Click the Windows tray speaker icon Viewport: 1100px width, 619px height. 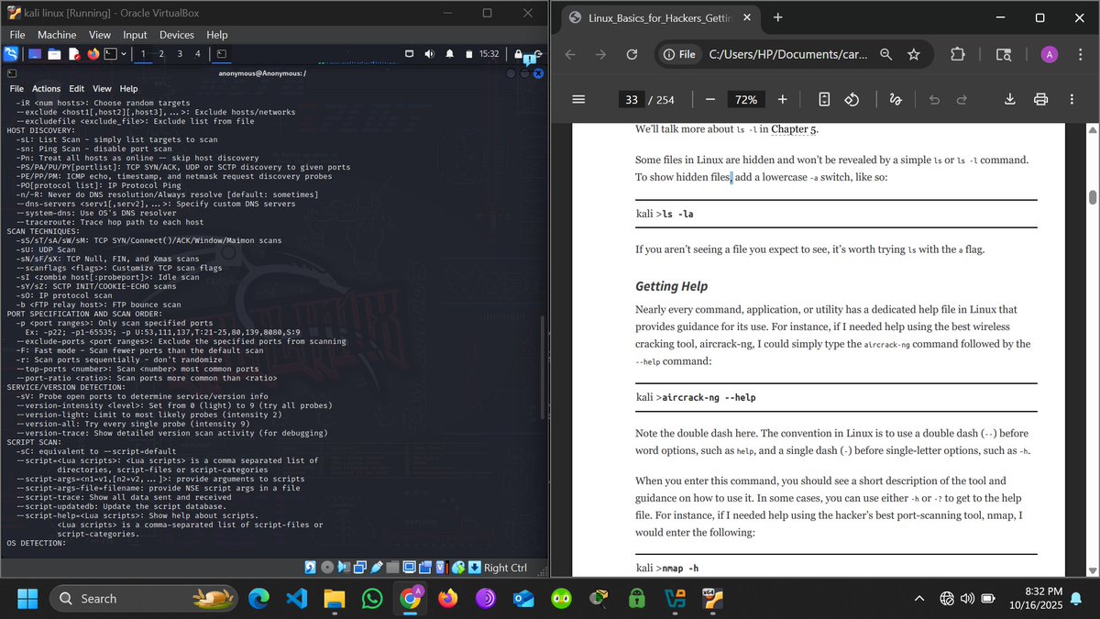click(967, 599)
